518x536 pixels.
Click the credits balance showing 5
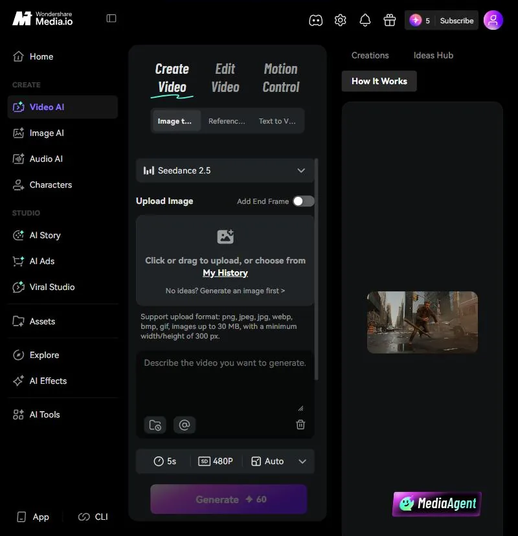click(x=420, y=21)
